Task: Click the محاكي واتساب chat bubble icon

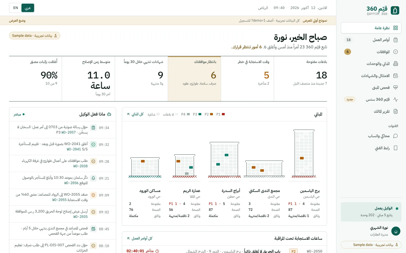Action: [x=396, y=136]
